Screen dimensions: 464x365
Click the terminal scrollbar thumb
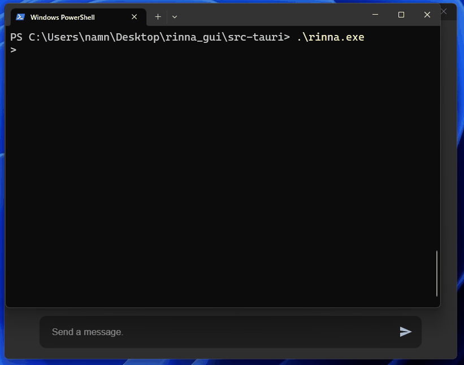(x=436, y=275)
